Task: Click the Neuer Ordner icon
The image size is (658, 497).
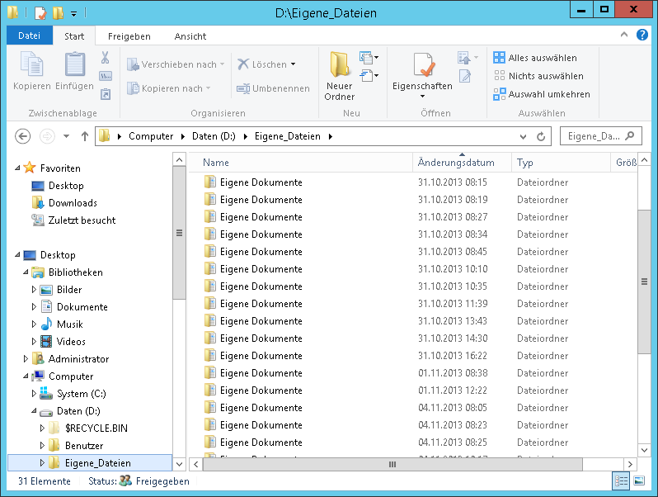Action: 339,66
